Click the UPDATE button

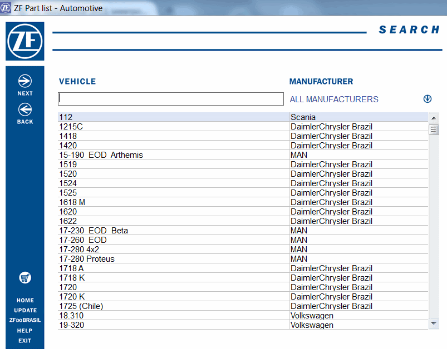click(x=24, y=310)
